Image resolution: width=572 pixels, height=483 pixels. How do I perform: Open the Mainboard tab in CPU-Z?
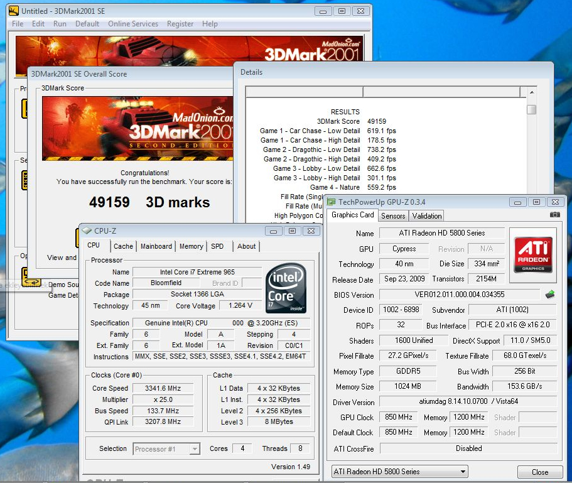[x=156, y=246]
